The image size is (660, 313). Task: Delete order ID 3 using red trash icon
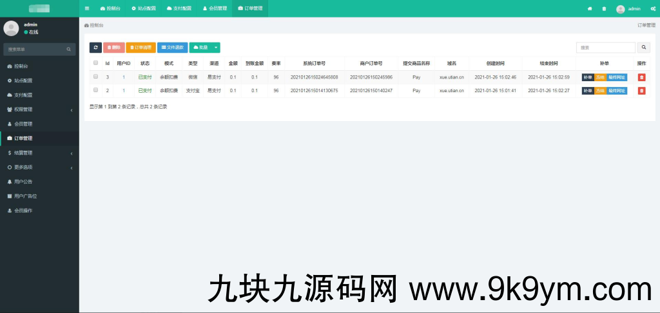(641, 77)
